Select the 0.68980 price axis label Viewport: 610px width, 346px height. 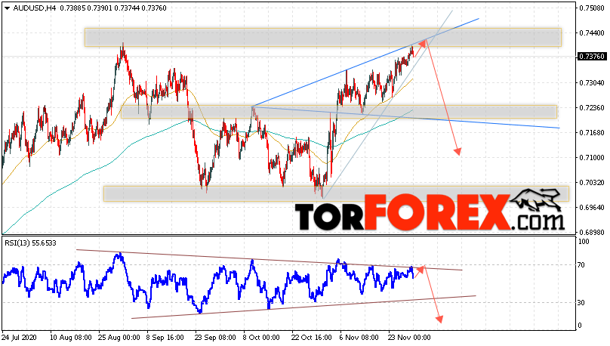coord(592,233)
